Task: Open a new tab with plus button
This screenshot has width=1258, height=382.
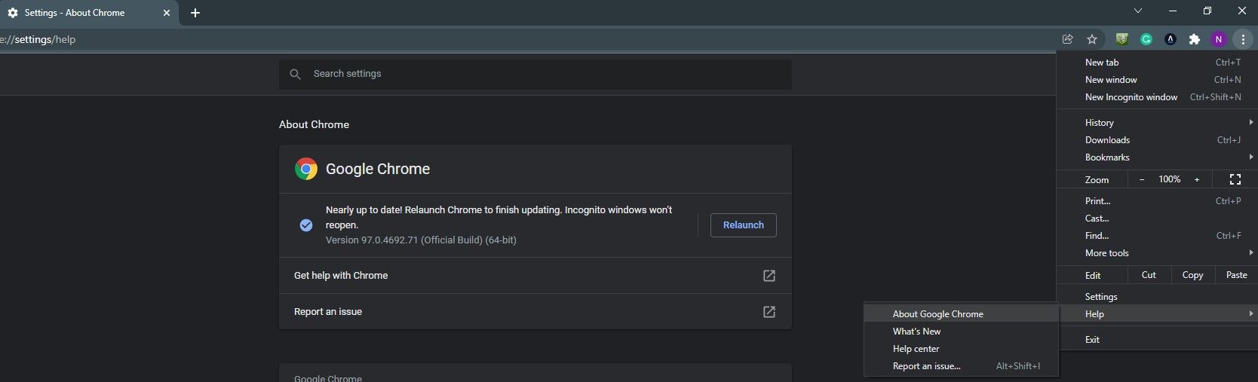Action: point(195,13)
